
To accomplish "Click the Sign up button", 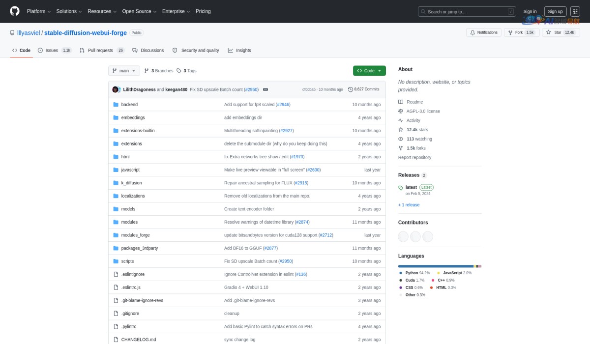I will point(555,11).
